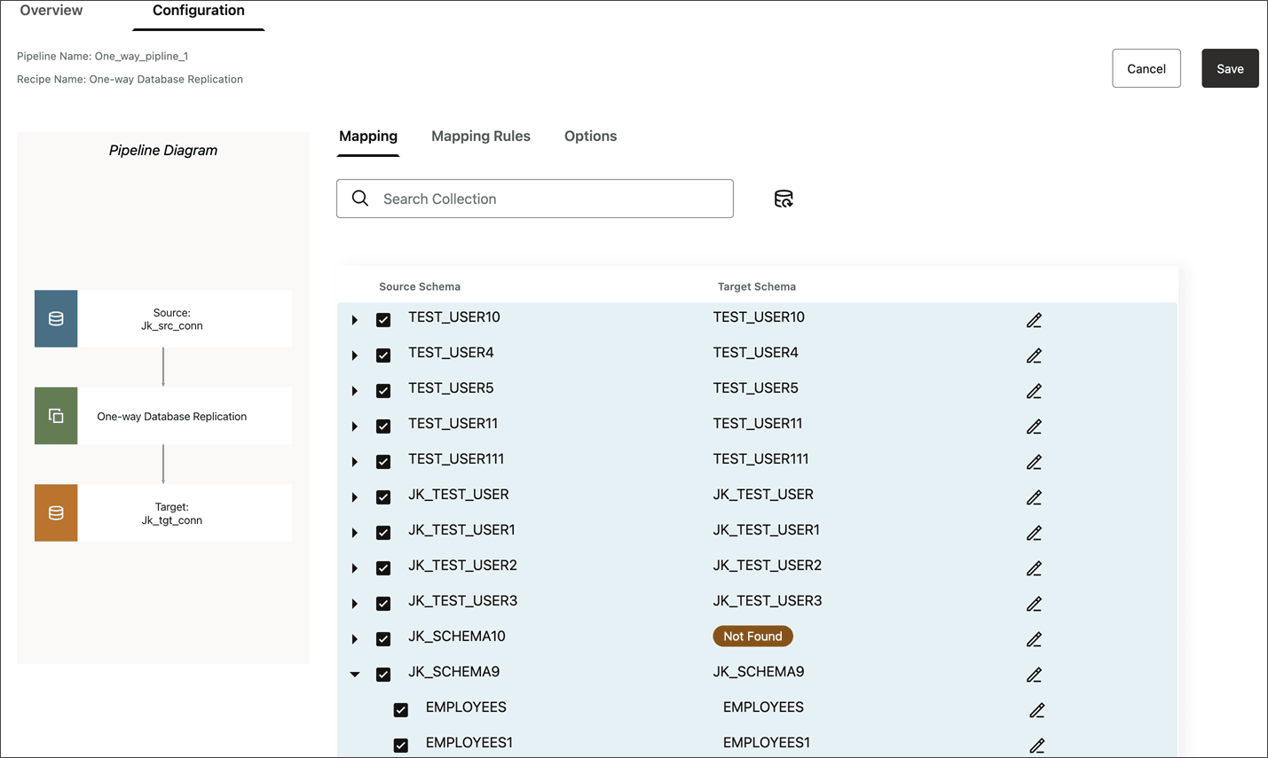Click the One-way Database Replication recipe icon
Screen dimensions: 1268x758
coord(55,415)
